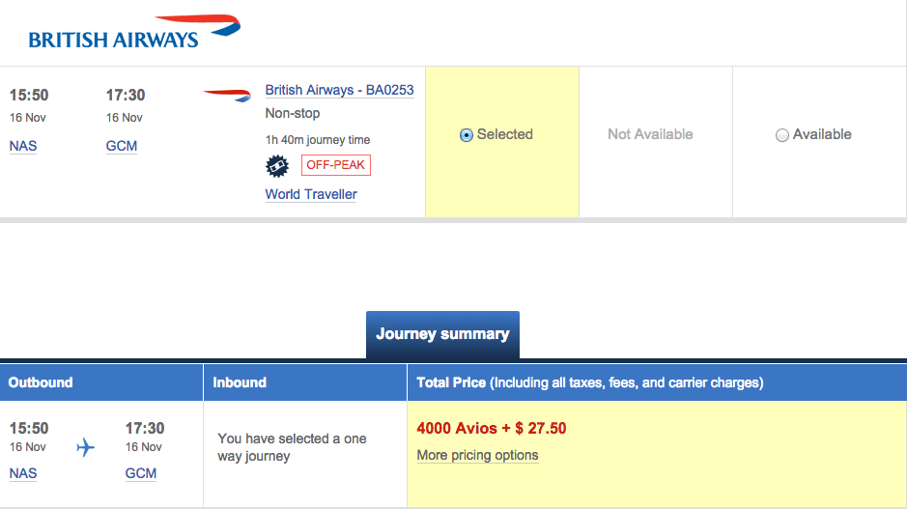The image size is (907, 509).
Task: Click the British Airways logo at top
Action: tap(134, 31)
